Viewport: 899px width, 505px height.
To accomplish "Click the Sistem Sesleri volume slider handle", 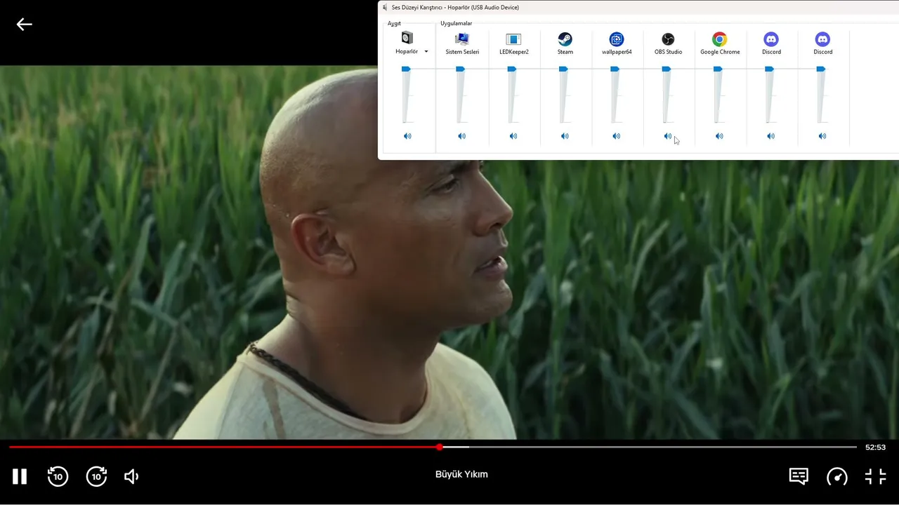I will pos(460,69).
